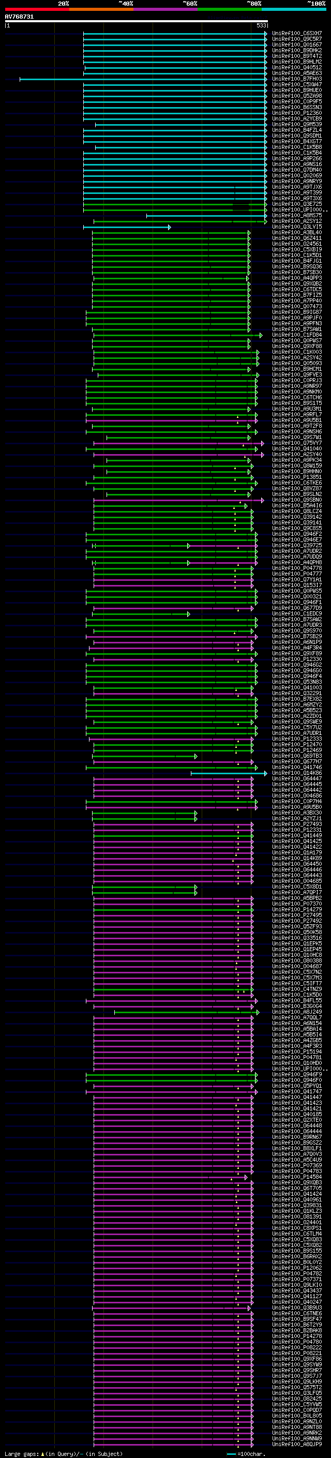This screenshot has height=1458, width=331.
Task: Select the UniRef100_A8MS75 label
Action: pos(297,216)
